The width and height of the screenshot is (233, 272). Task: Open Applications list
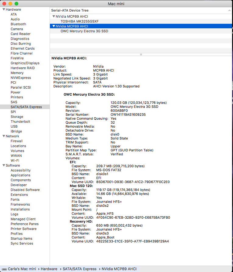click(20, 175)
